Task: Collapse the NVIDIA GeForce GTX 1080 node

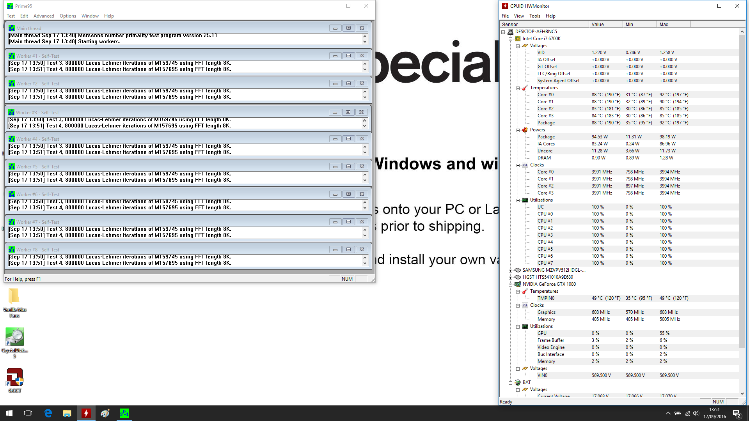Action: (x=510, y=284)
